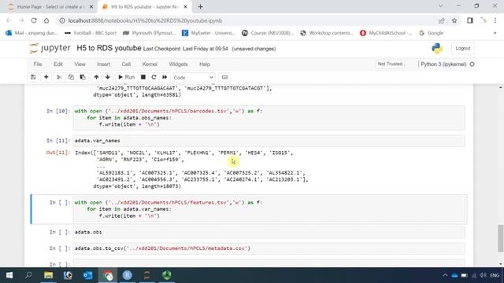Viewport: 504px width, 283px height.
Task: Move the selected cell up with the arrow
Action: point(96,77)
